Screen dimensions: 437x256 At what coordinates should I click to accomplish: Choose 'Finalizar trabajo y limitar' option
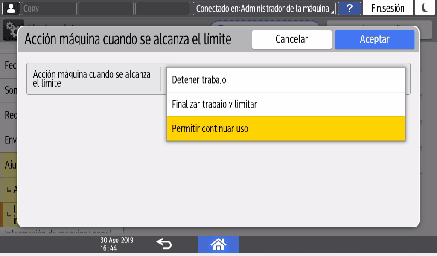tap(286, 104)
